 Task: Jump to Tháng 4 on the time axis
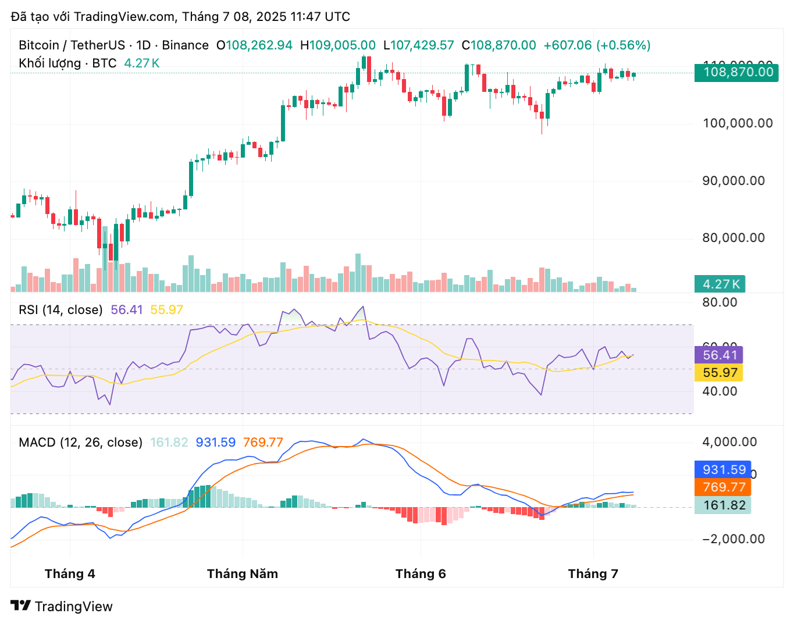(70, 574)
